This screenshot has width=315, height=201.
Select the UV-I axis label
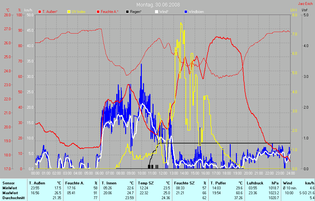293,10
